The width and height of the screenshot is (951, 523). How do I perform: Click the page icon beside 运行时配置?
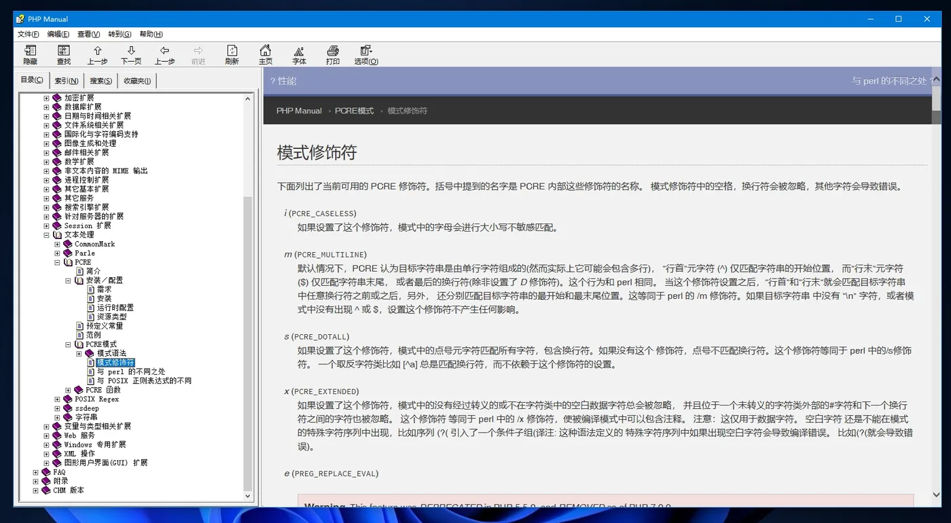pyautogui.click(x=91, y=308)
